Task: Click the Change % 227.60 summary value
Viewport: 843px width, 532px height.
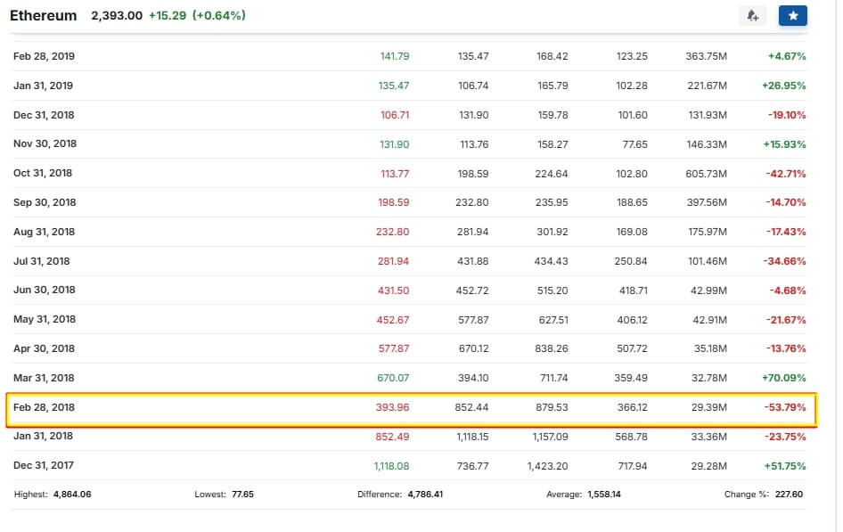Action: pos(789,494)
